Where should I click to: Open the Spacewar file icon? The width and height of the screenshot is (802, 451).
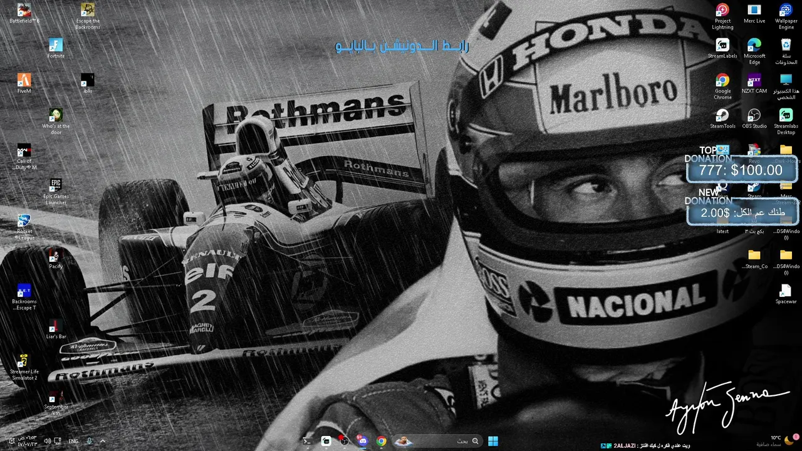786,294
